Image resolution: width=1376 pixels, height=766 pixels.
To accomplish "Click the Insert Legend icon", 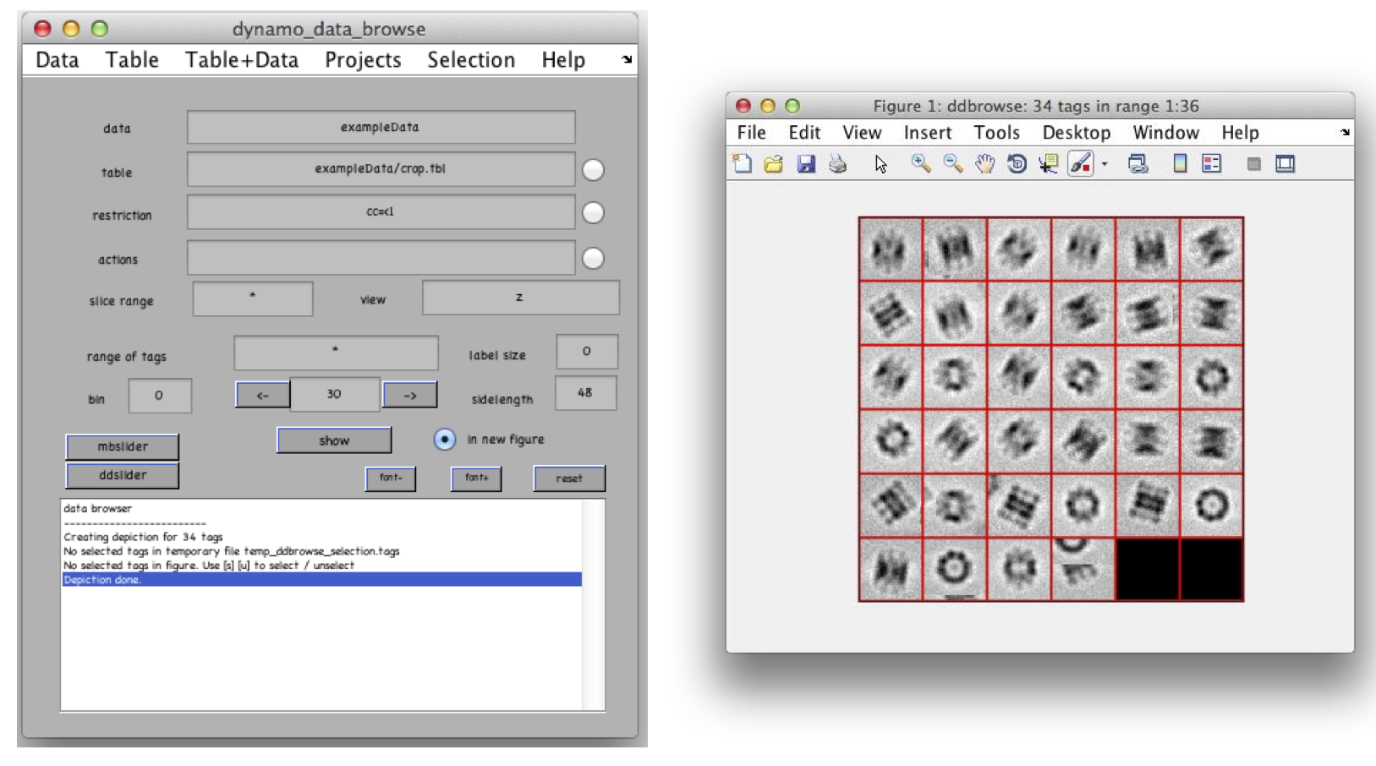I will tap(1211, 164).
